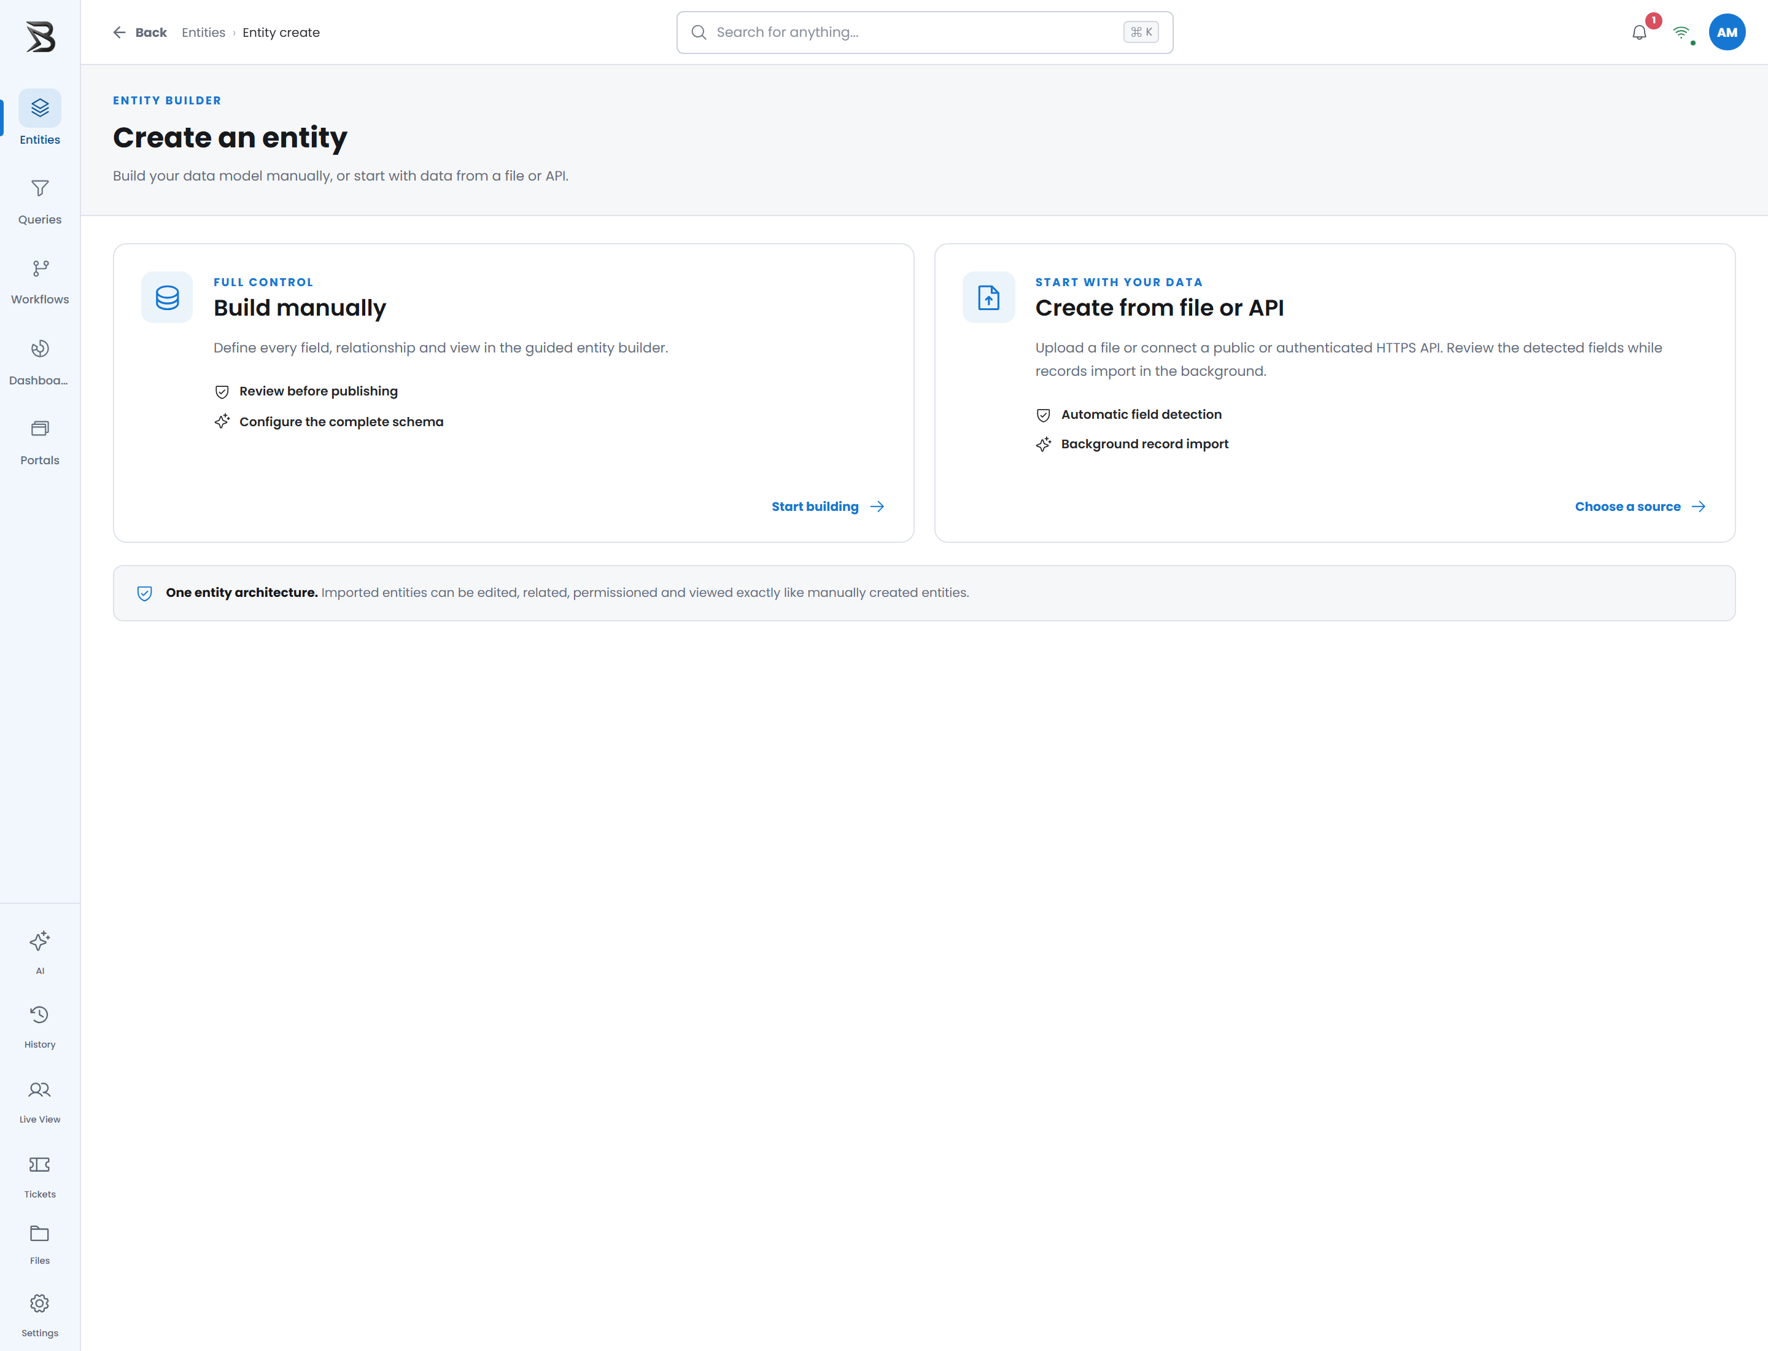The image size is (1768, 1351).
Task: Click the FULL CONTROL label
Action: 264,282
